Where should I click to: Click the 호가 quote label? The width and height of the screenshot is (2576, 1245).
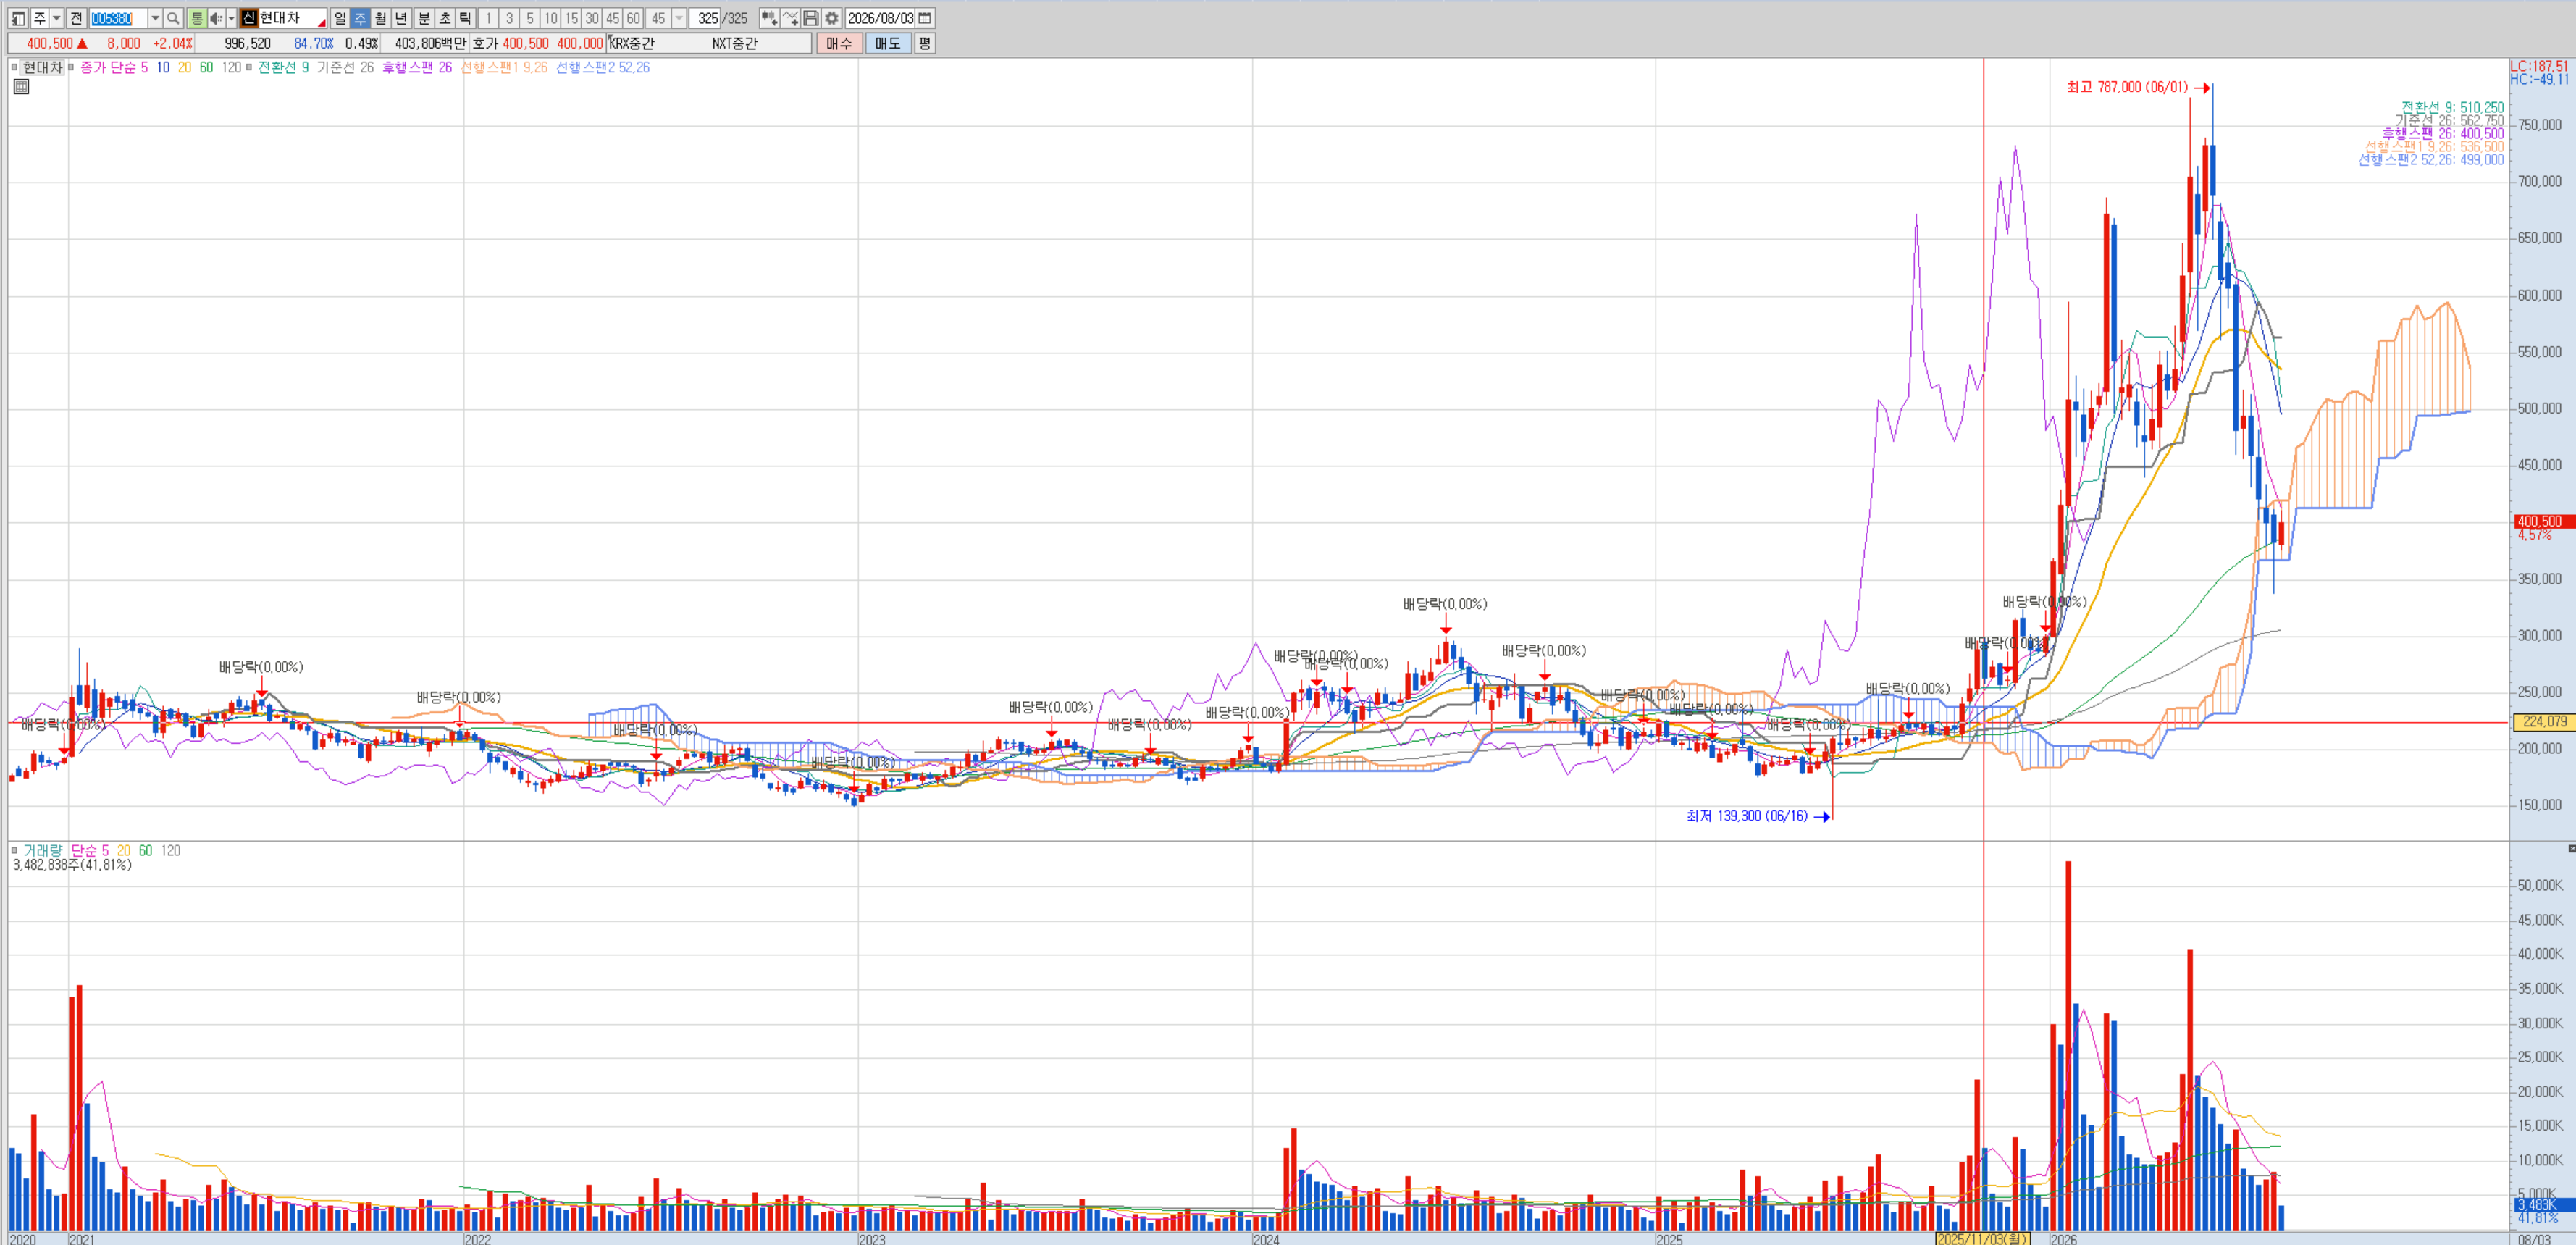coord(485,43)
